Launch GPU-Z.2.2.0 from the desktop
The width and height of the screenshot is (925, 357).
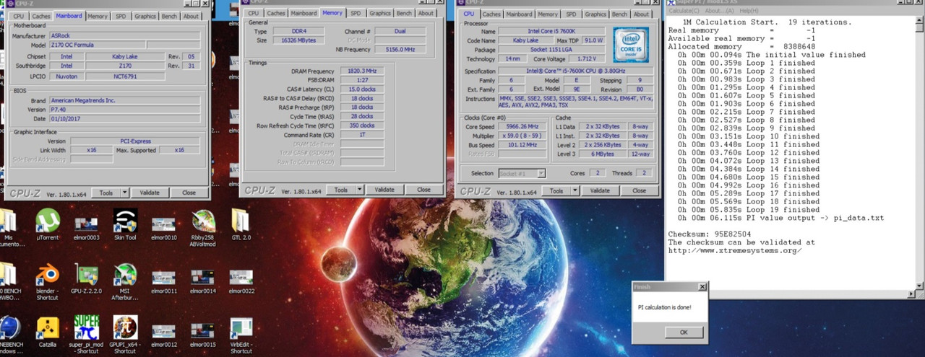[87, 279]
